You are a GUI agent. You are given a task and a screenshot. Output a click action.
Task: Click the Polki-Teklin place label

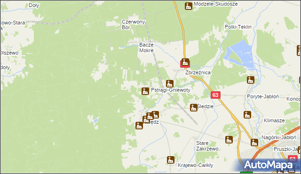[238, 27]
